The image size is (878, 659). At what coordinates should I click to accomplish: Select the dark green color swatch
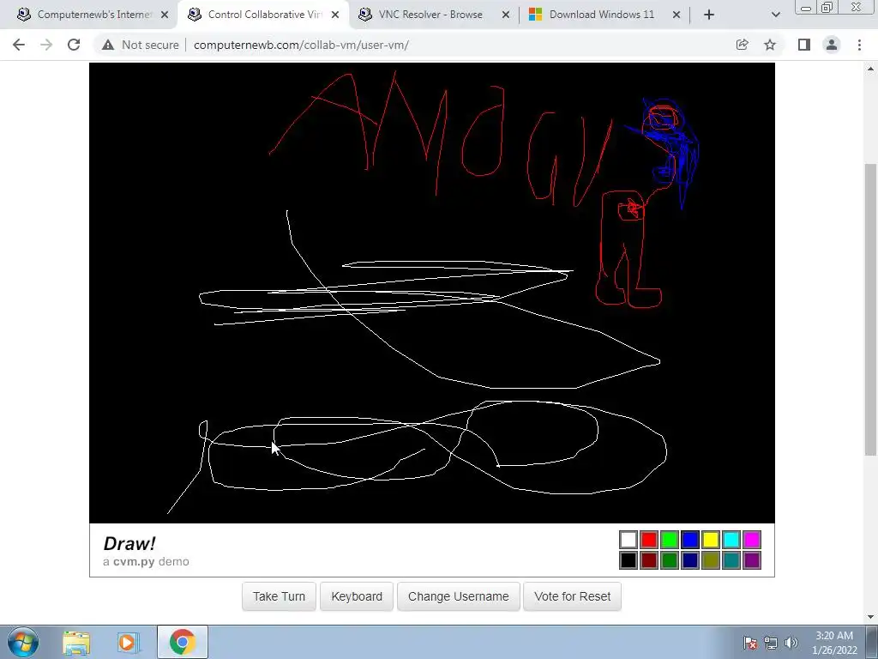click(x=669, y=559)
